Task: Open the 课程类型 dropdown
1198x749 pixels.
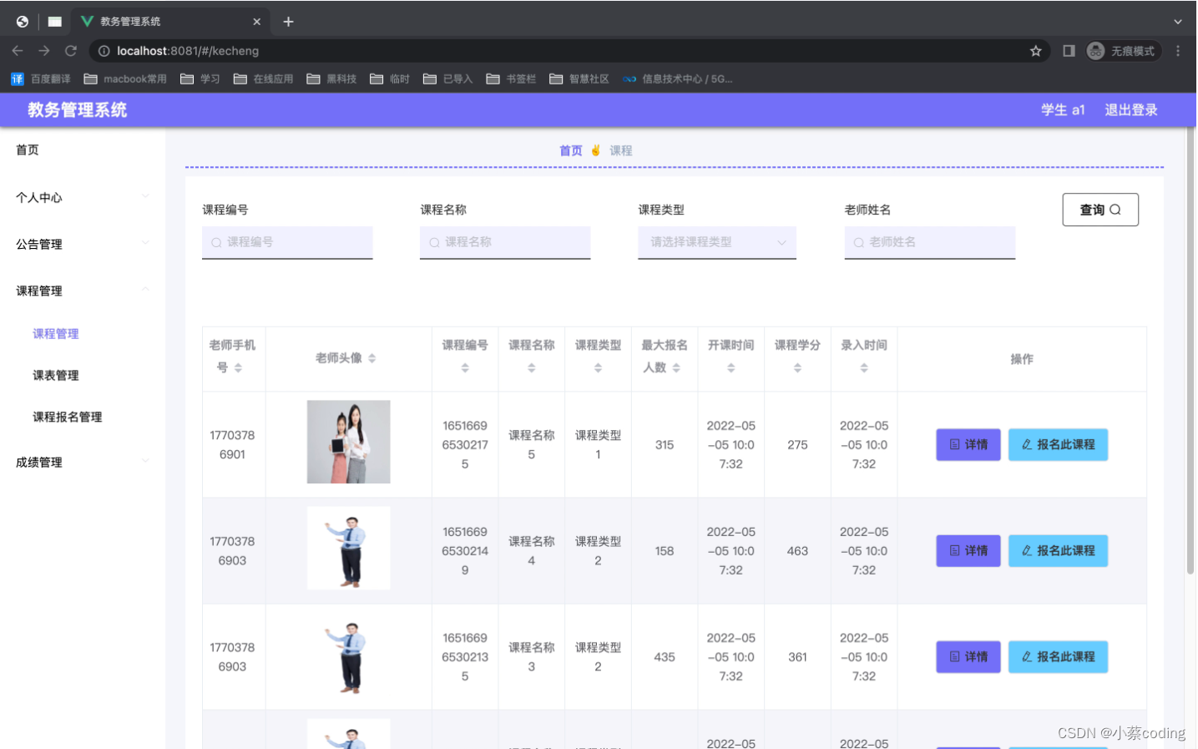Action: coord(716,242)
